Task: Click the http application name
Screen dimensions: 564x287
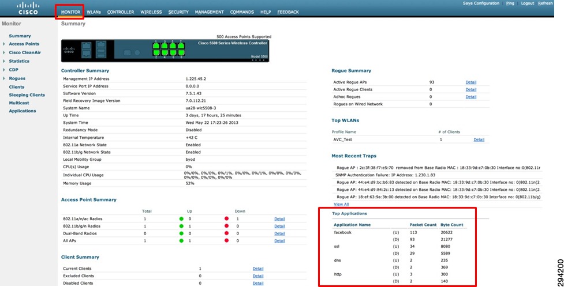Action: 337,274
